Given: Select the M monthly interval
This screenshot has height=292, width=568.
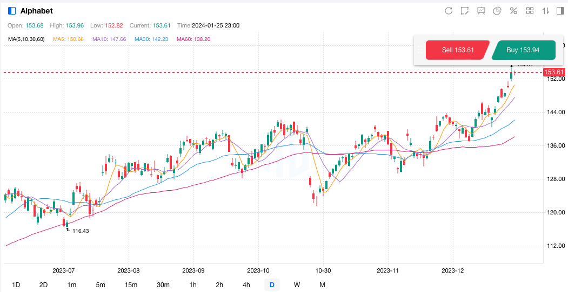Looking at the screenshot, I should pyautogui.click(x=322, y=284).
